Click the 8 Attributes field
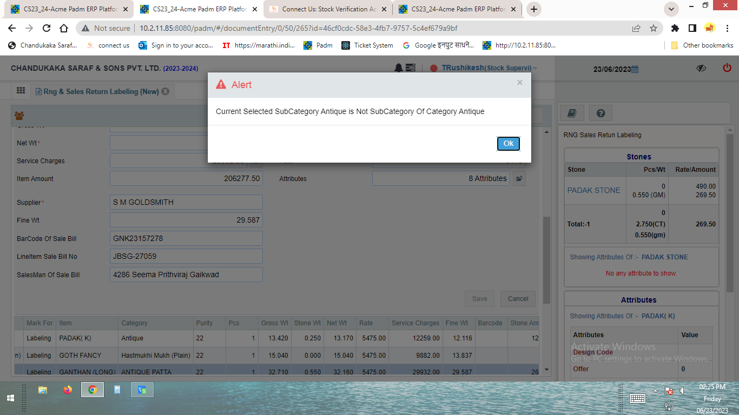739x415 pixels. tap(441, 178)
